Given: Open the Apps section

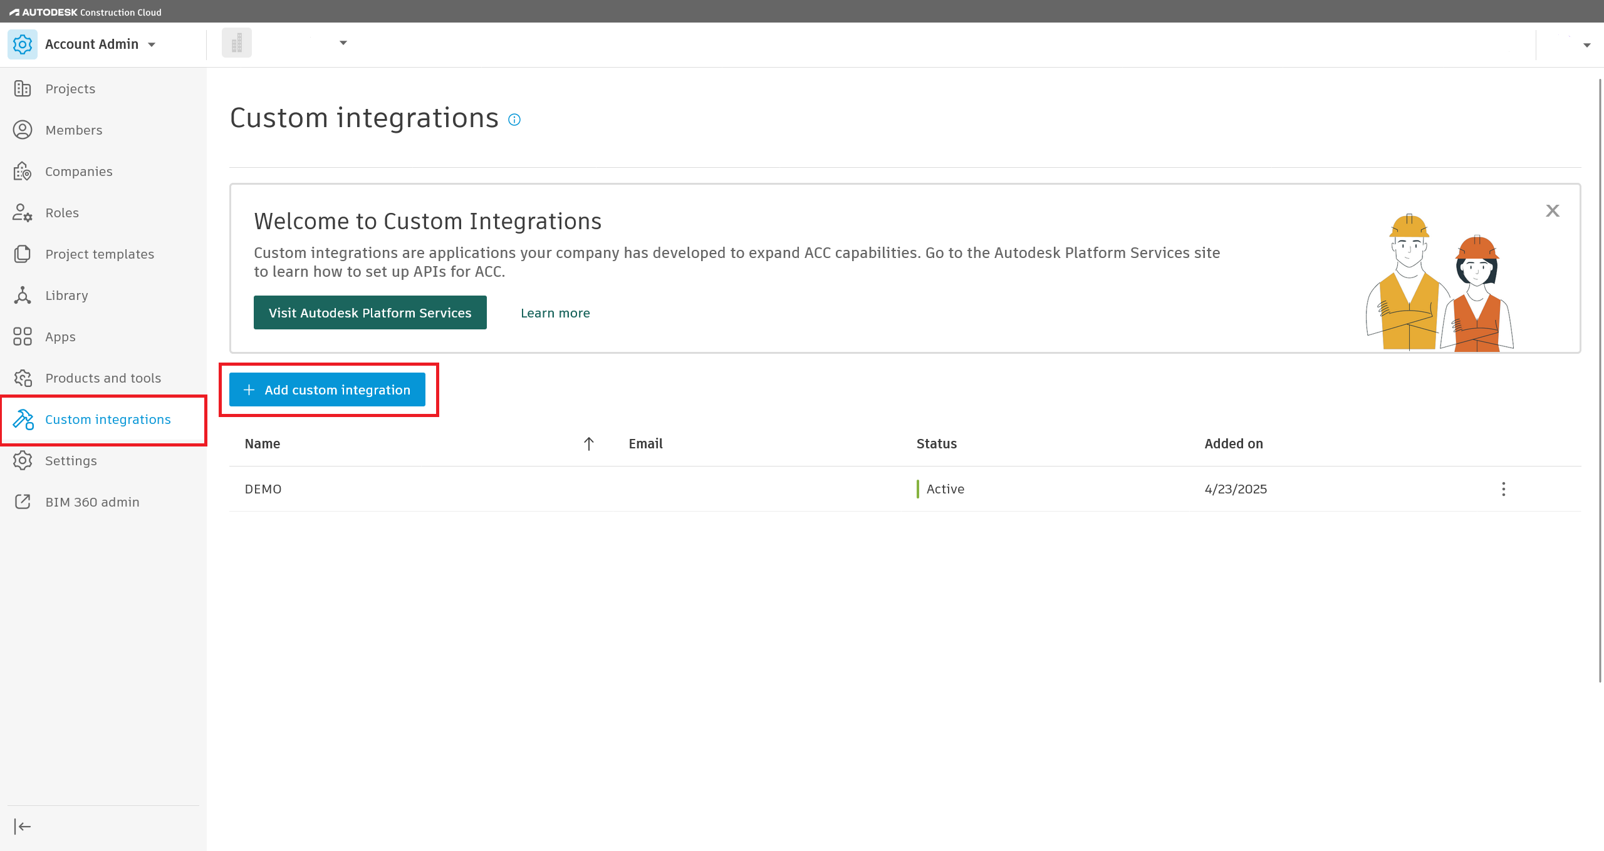Looking at the screenshot, I should 60,337.
